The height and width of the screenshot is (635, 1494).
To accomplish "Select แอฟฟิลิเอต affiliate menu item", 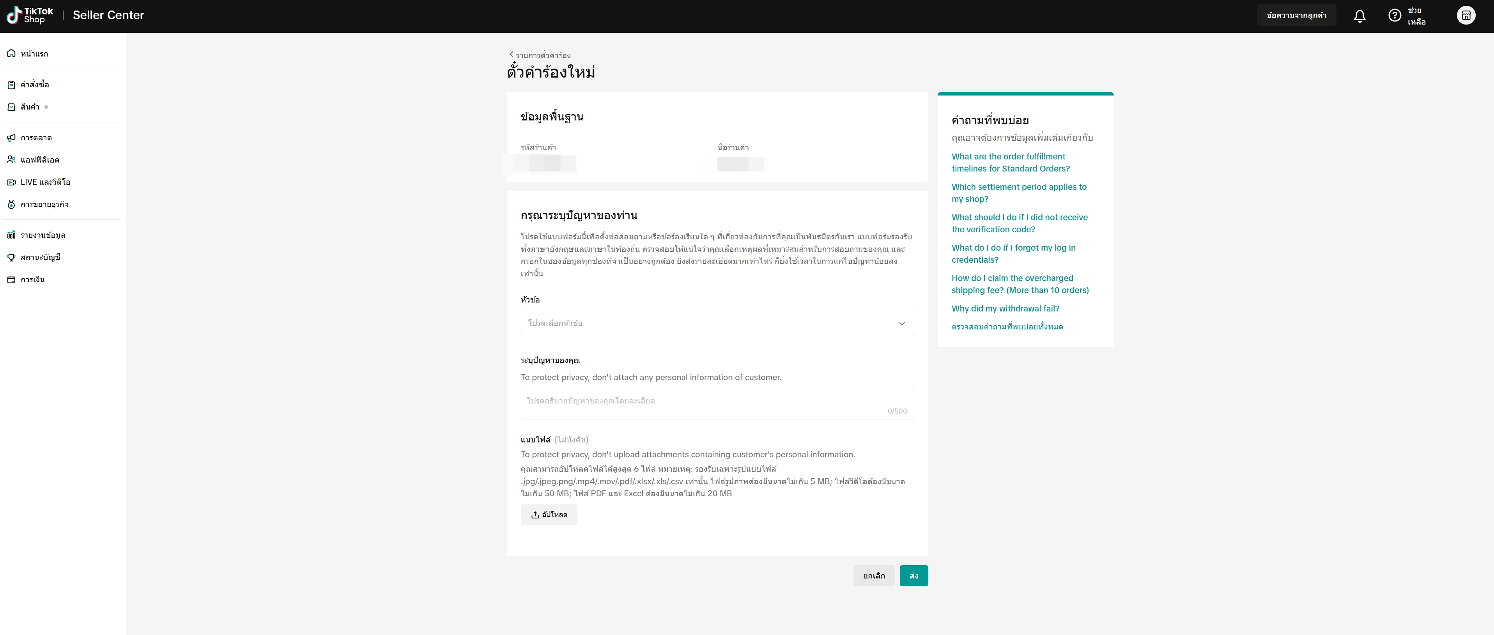I will tap(40, 160).
